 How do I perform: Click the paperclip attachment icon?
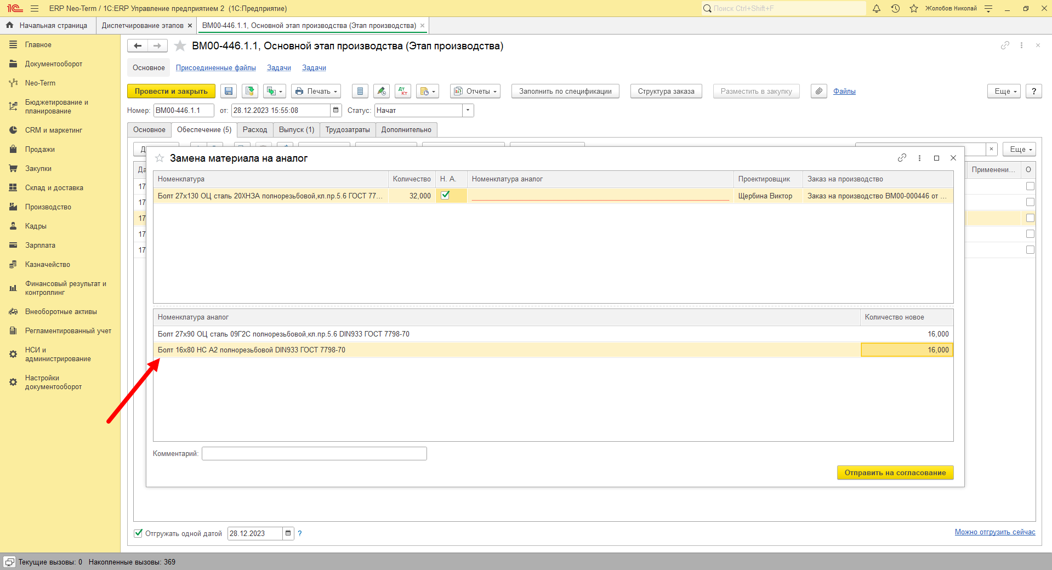click(819, 91)
